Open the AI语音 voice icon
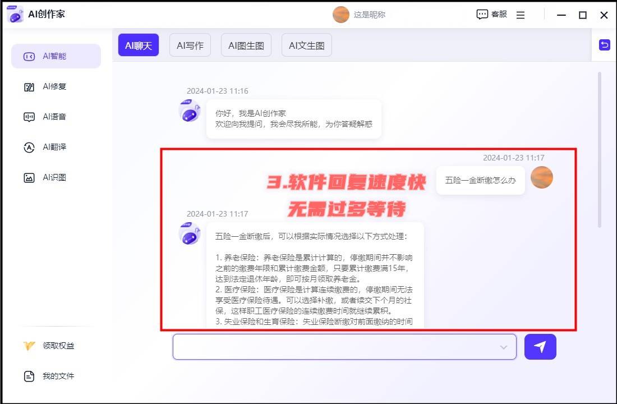 tap(29, 117)
